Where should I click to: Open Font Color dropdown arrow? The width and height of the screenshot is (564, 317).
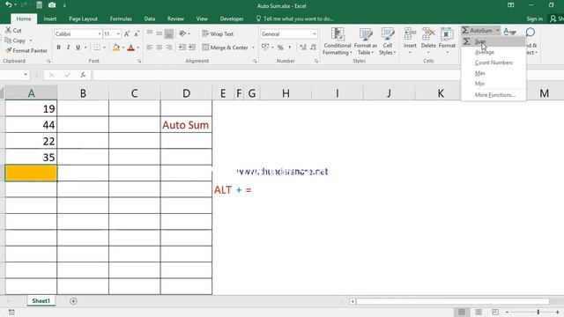pyautogui.click(x=137, y=48)
